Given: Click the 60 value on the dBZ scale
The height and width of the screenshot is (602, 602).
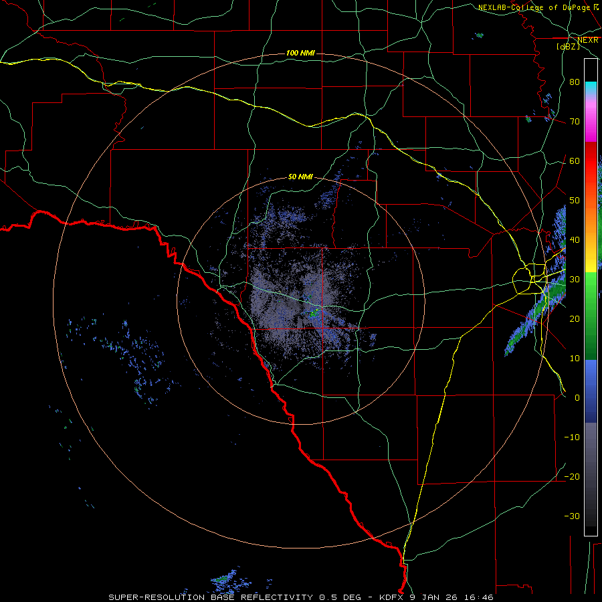Looking at the screenshot, I should 575,161.
